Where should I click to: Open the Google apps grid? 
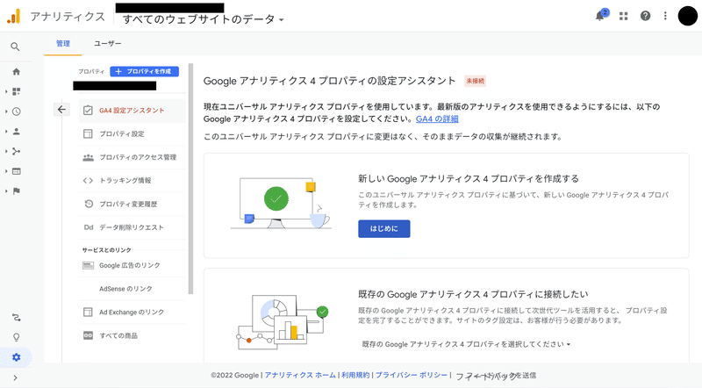pyautogui.click(x=623, y=16)
